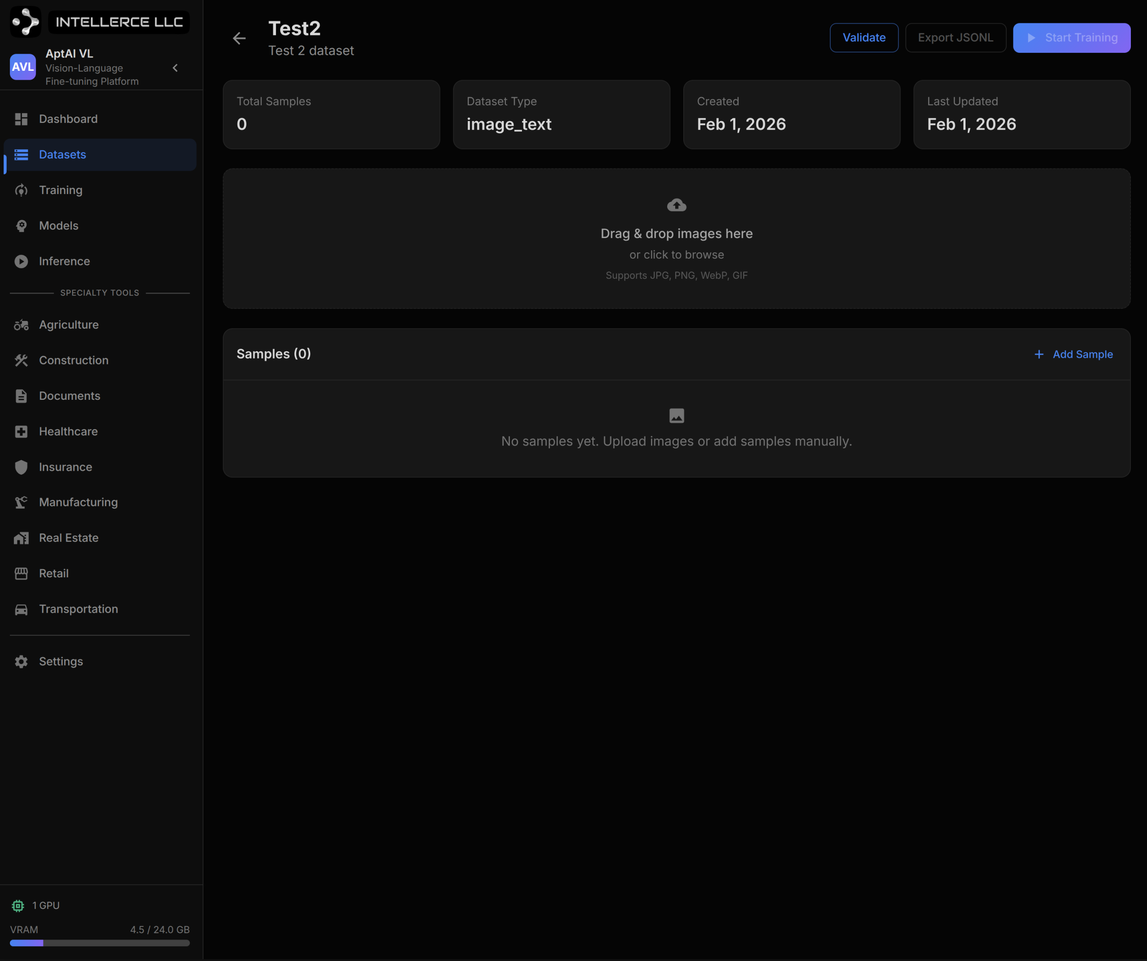The height and width of the screenshot is (961, 1147).
Task: Click the 'No samples yet' message
Action: pyautogui.click(x=676, y=442)
